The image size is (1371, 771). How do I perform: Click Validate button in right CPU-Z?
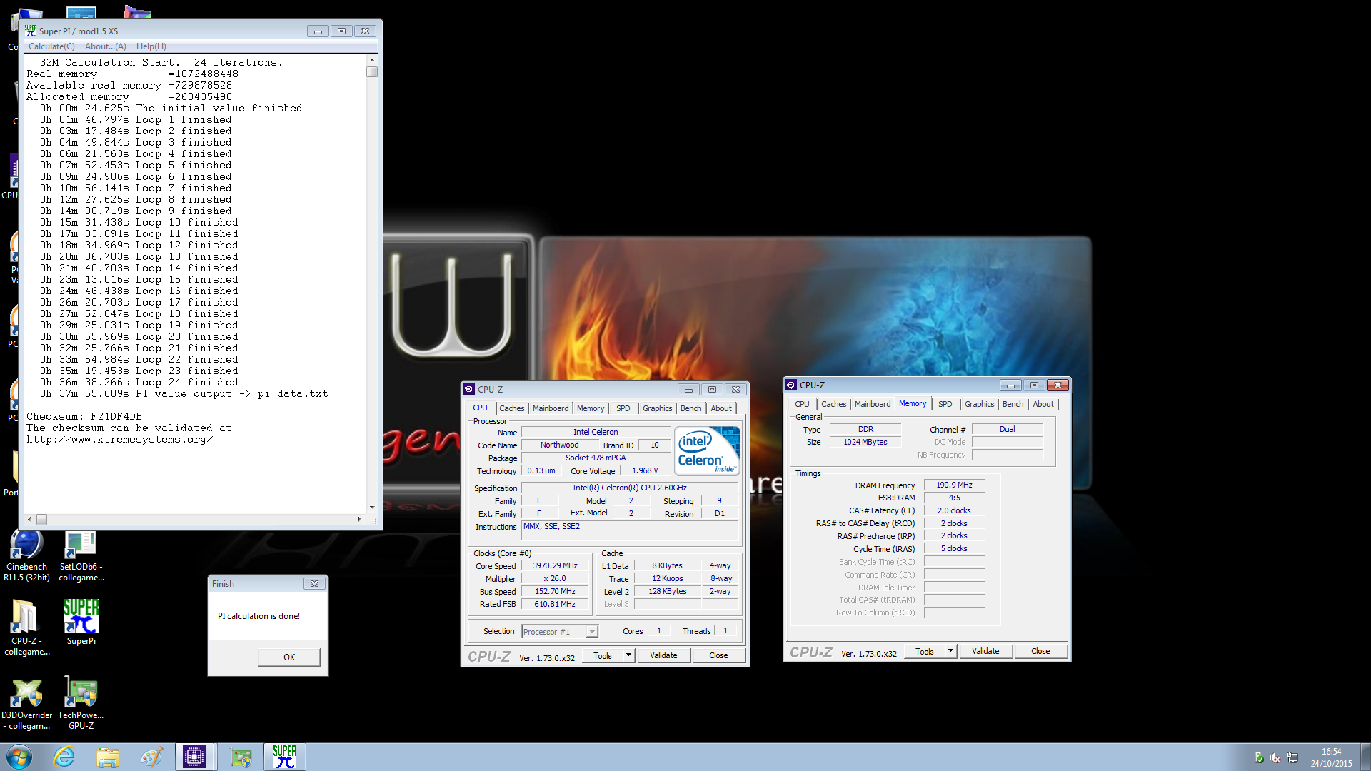point(985,651)
